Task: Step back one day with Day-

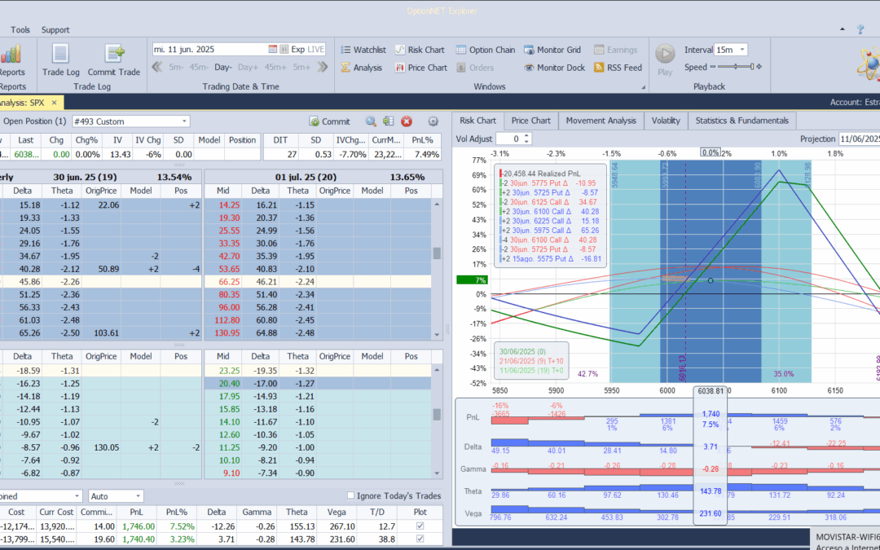Action: pos(222,68)
